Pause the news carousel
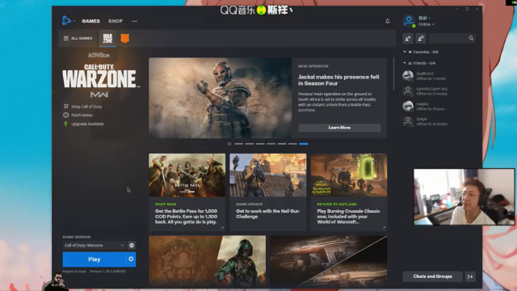 click(x=229, y=144)
